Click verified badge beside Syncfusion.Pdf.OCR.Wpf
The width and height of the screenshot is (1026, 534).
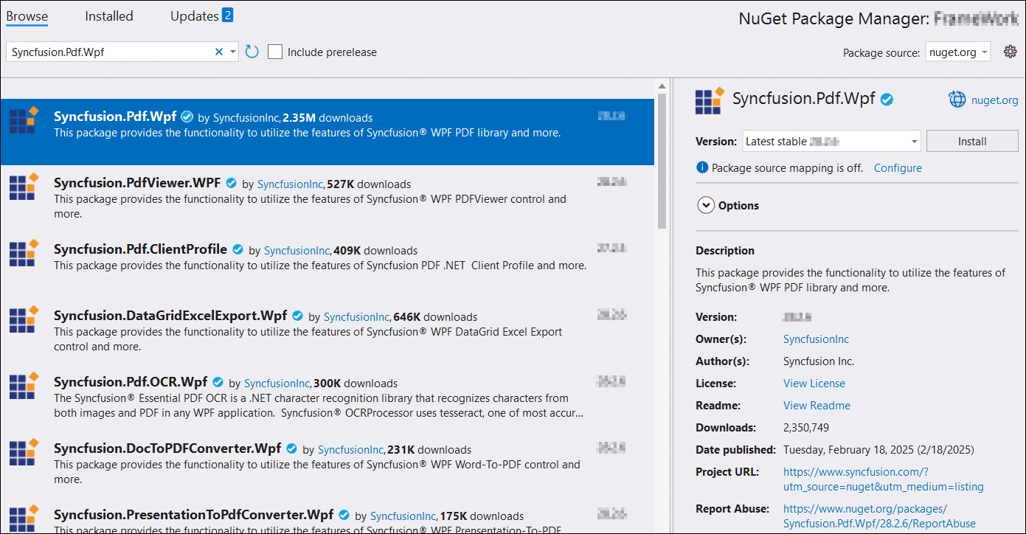point(218,382)
